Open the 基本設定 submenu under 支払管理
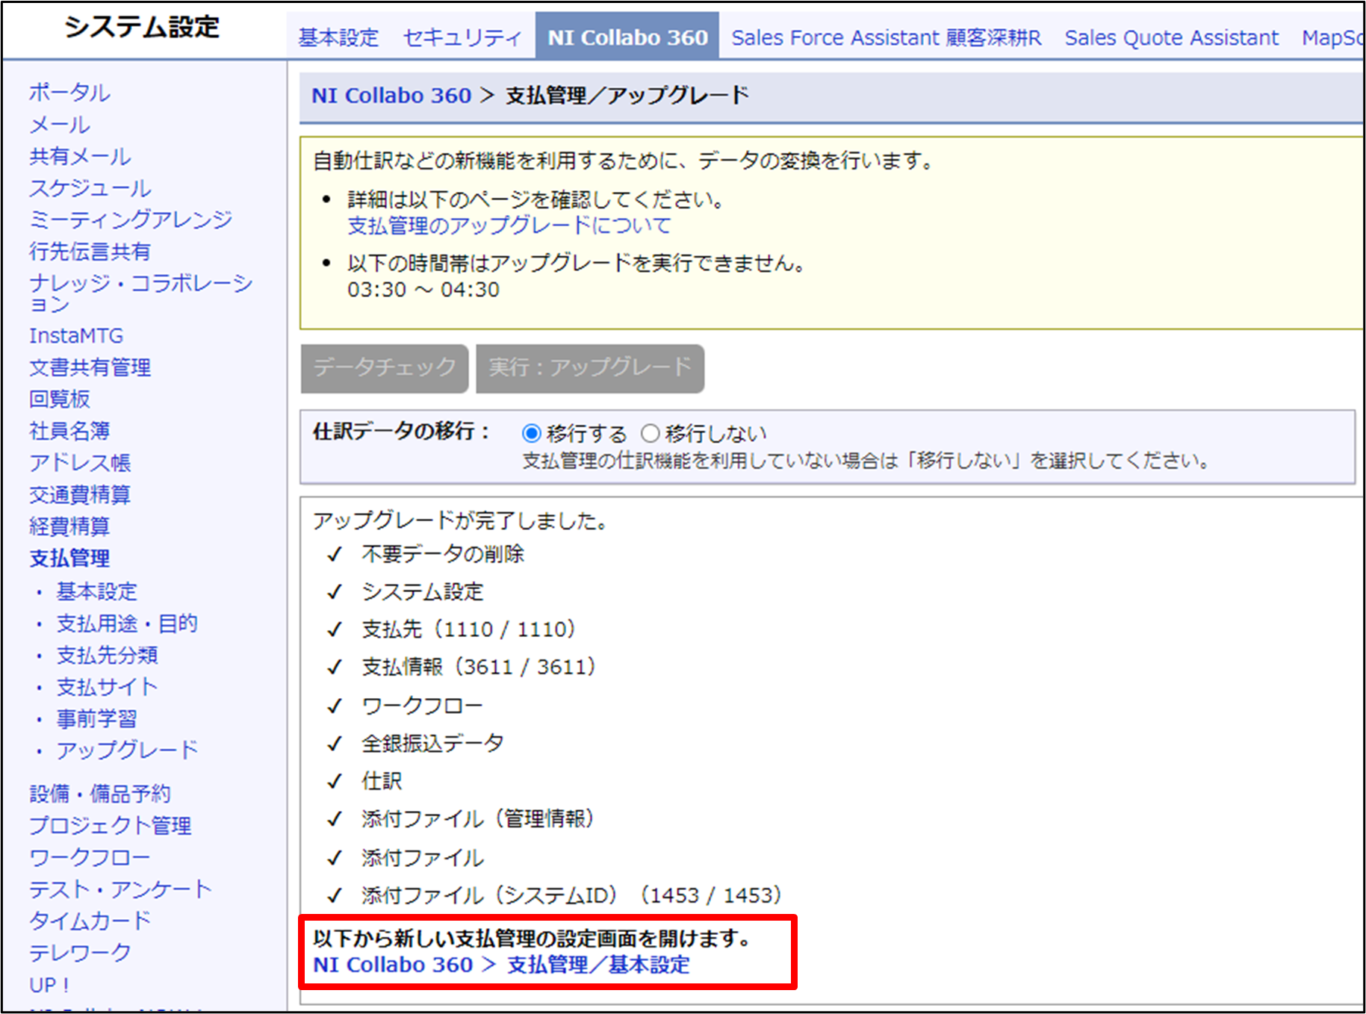The height and width of the screenshot is (1014, 1366). tap(97, 591)
